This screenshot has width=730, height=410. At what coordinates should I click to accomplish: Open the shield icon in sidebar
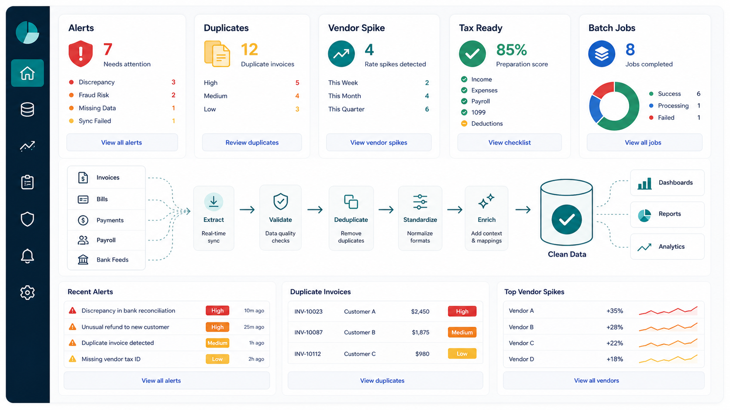pyautogui.click(x=27, y=219)
